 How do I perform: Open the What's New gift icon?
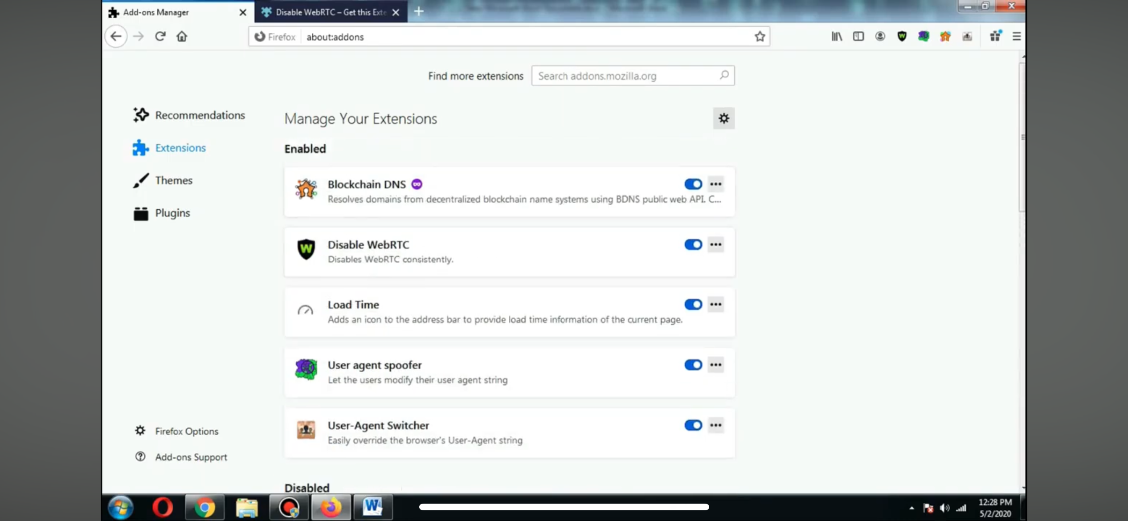[996, 36]
